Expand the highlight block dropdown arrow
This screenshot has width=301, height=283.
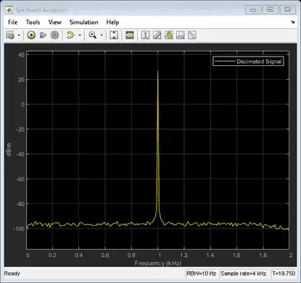tap(80, 36)
